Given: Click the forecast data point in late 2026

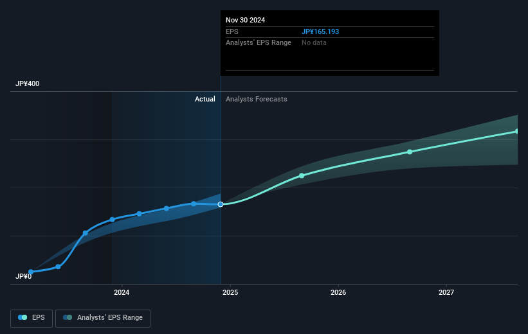Looking at the screenshot, I should point(410,152).
